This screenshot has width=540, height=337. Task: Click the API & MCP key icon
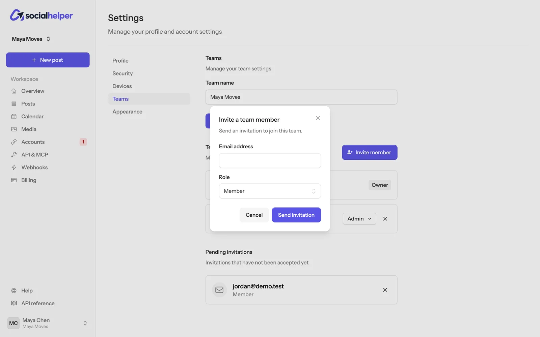[14, 155]
